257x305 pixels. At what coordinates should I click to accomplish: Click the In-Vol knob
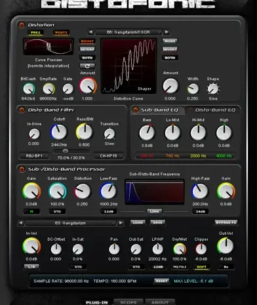(31, 247)
